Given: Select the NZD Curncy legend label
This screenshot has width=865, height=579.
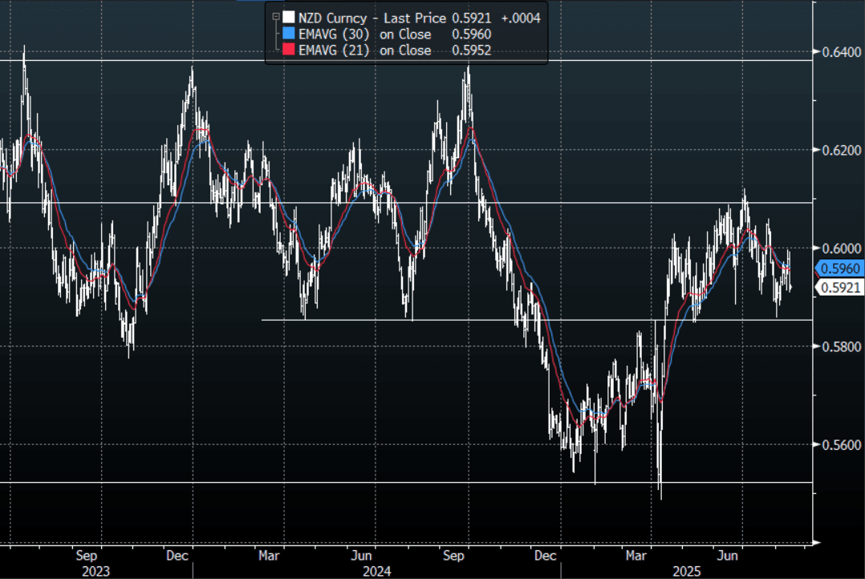Looking at the screenshot, I should tap(334, 17).
